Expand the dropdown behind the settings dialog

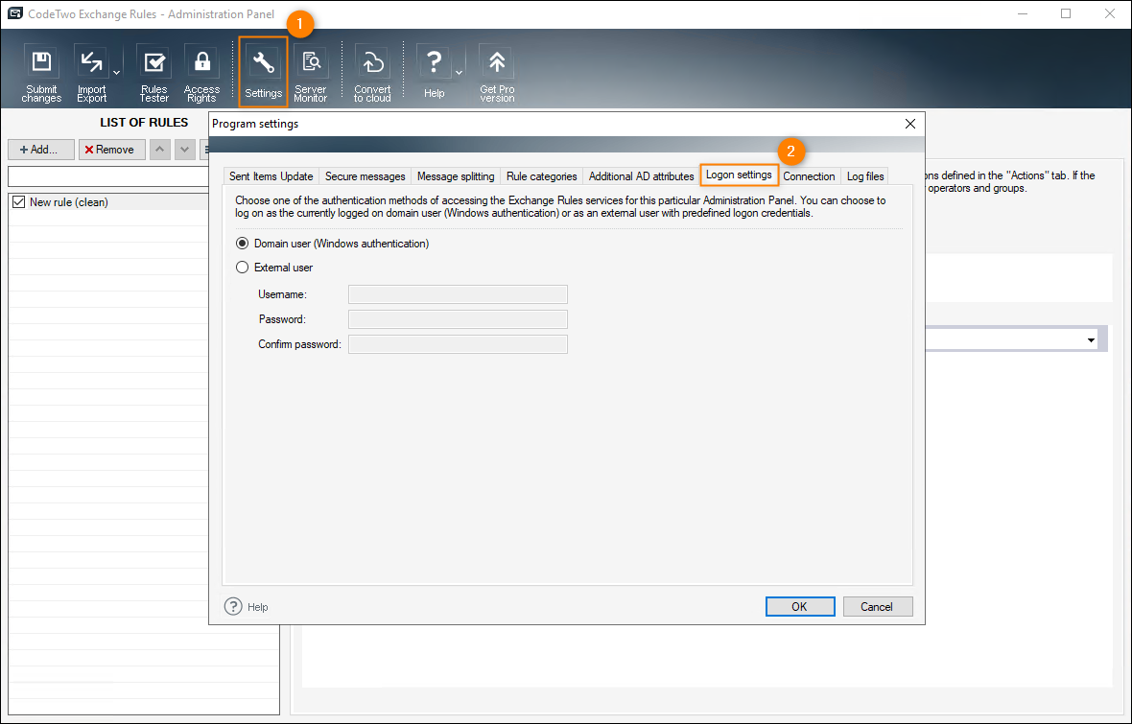pos(1091,340)
